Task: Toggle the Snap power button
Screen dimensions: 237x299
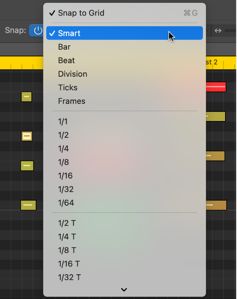Action: [37, 30]
